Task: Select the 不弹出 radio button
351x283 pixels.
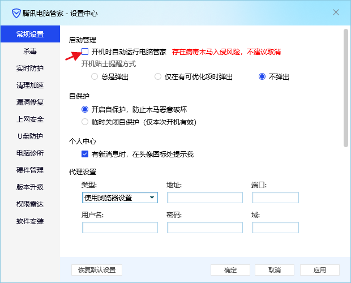Action: pos(262,77)
